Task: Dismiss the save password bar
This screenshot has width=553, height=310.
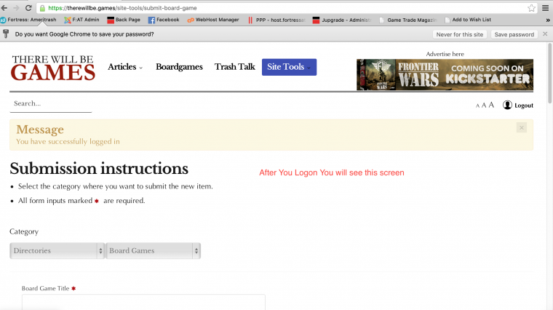Action: coord(545,34)
